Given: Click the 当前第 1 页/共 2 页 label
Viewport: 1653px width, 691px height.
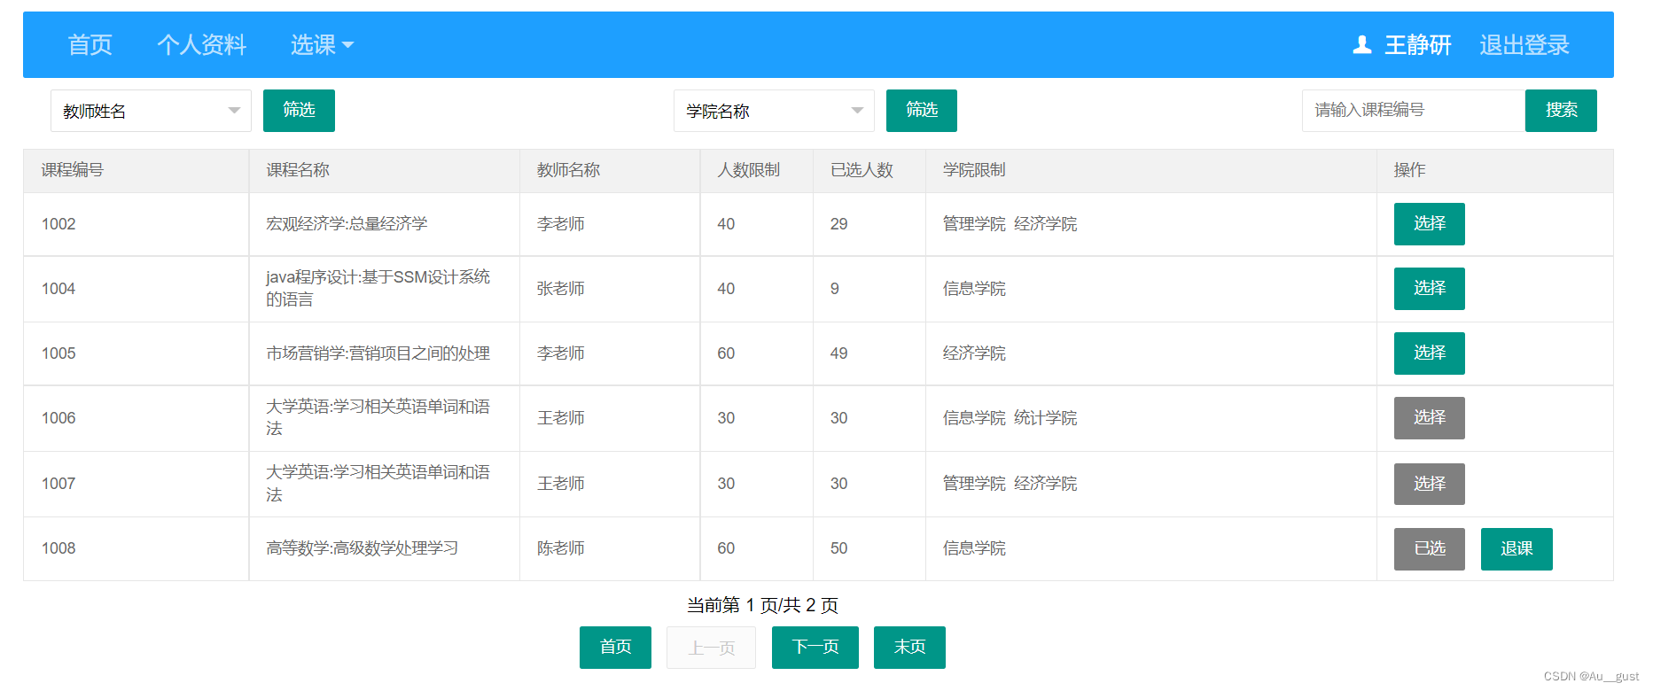Looking at the screenshot, I should [x=762, y=605].
